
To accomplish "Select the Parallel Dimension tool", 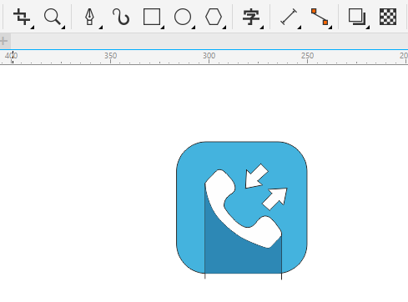I will point(289,17).
